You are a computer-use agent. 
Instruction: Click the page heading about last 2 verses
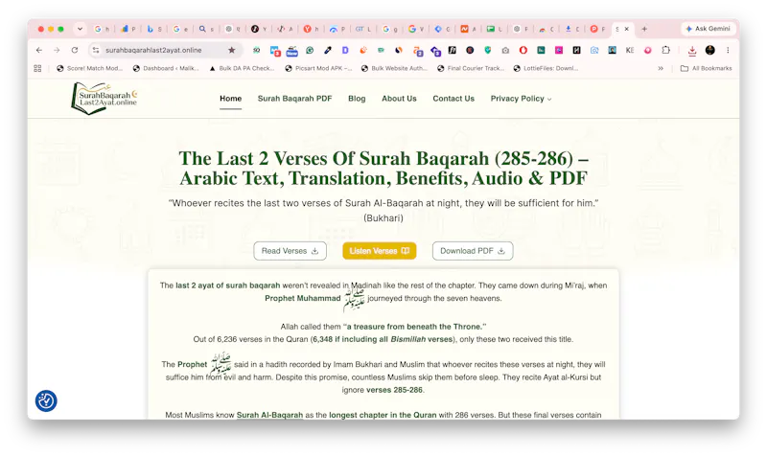tap(383, 169)
